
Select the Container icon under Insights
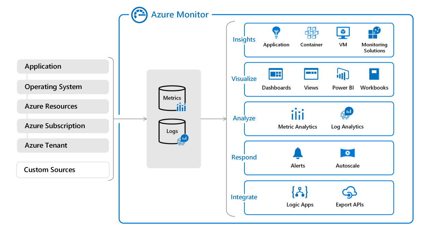pyautogui.click(x=311, y=32)
